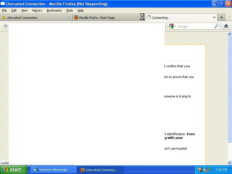Go to the Home page icon

[226, 26]
